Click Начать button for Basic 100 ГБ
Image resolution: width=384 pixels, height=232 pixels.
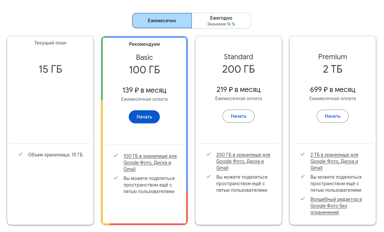(x=144, y=117)
